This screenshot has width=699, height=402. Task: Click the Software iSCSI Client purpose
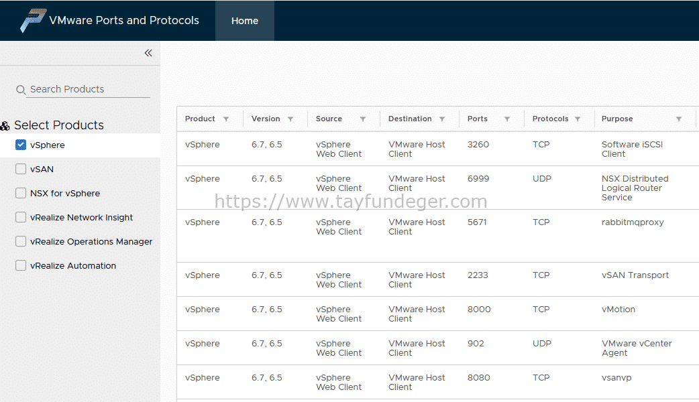(x=632, y=149)
